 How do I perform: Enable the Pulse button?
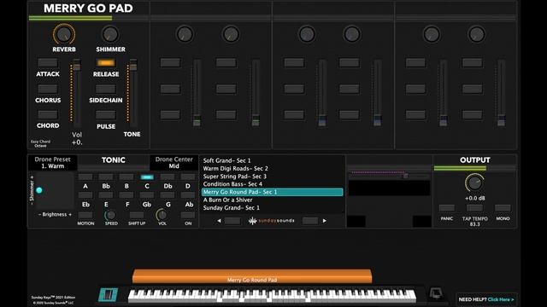[x=106, y=115]
